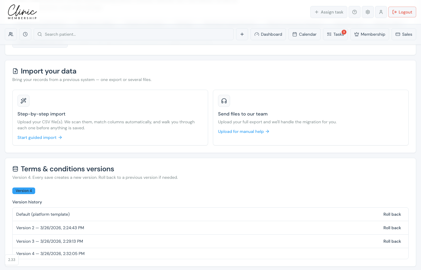Roll back to Default platform template
421x270 pixels.
click(x=392, y=214)
